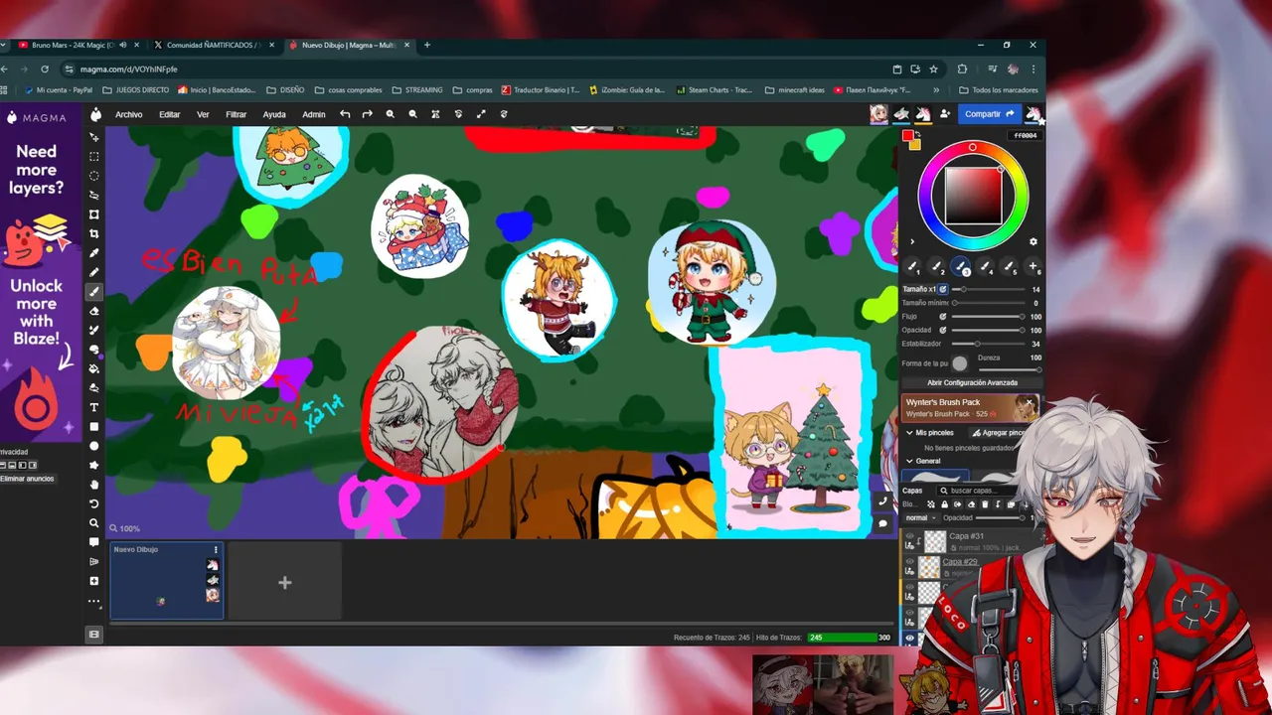
Task: Select the Rotate view tool
Action: tap(94, 503)
